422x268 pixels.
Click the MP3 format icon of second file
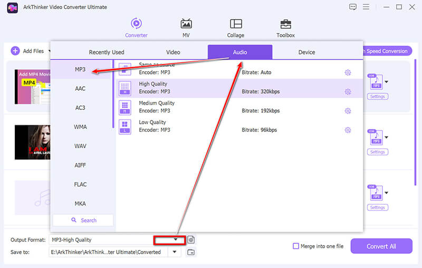(376, 137)
